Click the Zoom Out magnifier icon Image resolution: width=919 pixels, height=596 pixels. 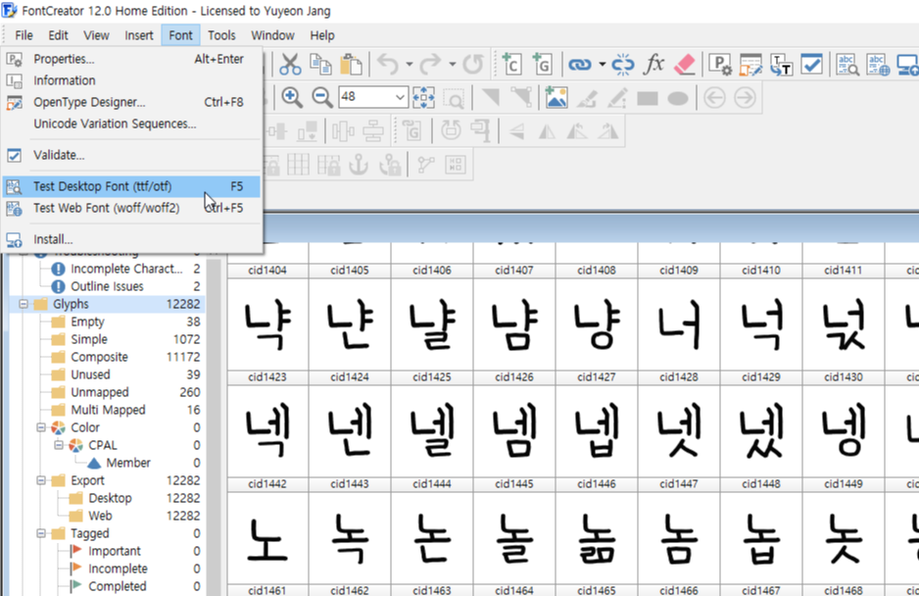click(321, 98)
